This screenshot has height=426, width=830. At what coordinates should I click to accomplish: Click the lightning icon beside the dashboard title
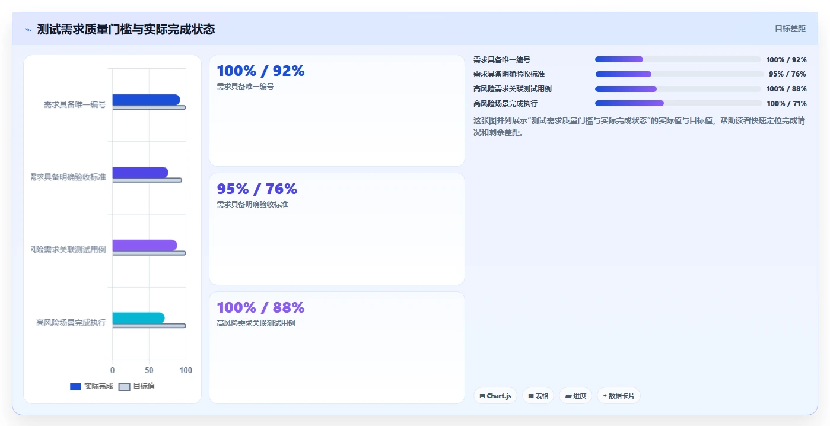tap(28, 30)
